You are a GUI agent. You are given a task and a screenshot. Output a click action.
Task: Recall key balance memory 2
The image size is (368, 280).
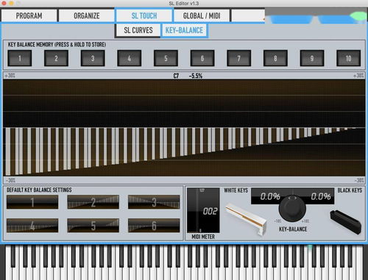pyautogui.click(x=56, y=58)
